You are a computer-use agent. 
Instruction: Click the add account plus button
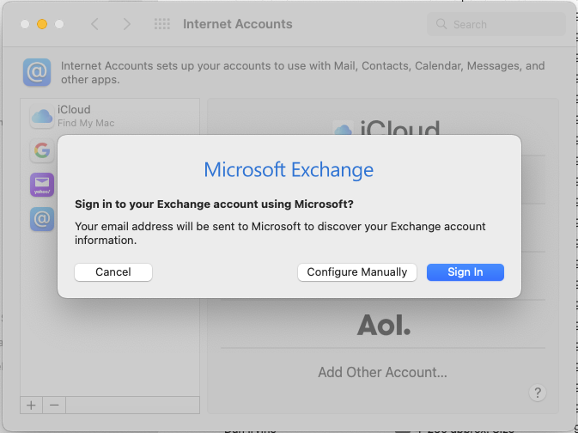[x=31, y=406]
